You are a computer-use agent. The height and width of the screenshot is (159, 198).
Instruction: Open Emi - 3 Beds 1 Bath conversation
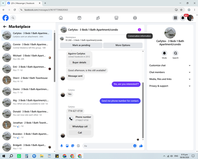point(27,69)
